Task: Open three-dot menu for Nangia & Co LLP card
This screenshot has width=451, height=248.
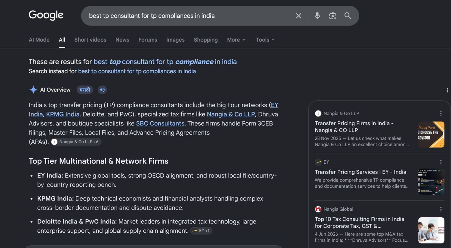Action: coord(441,113)
